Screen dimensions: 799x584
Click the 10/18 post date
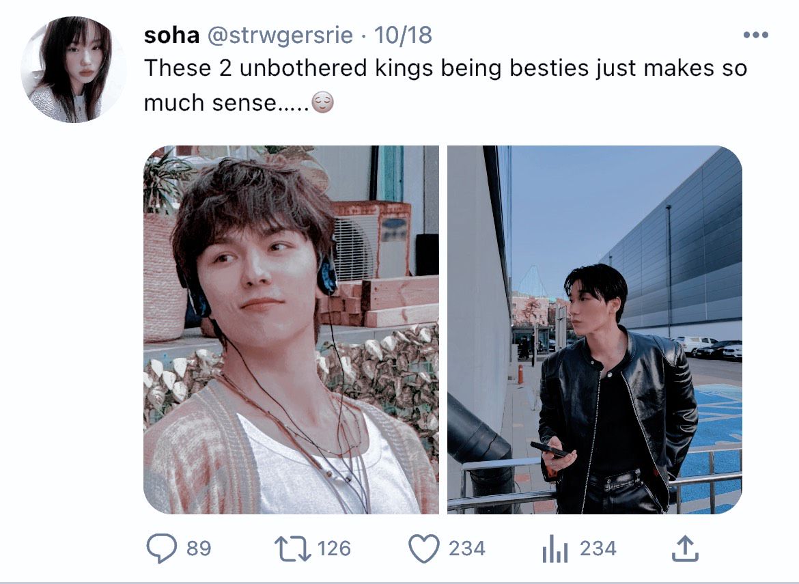coord(403,35)
